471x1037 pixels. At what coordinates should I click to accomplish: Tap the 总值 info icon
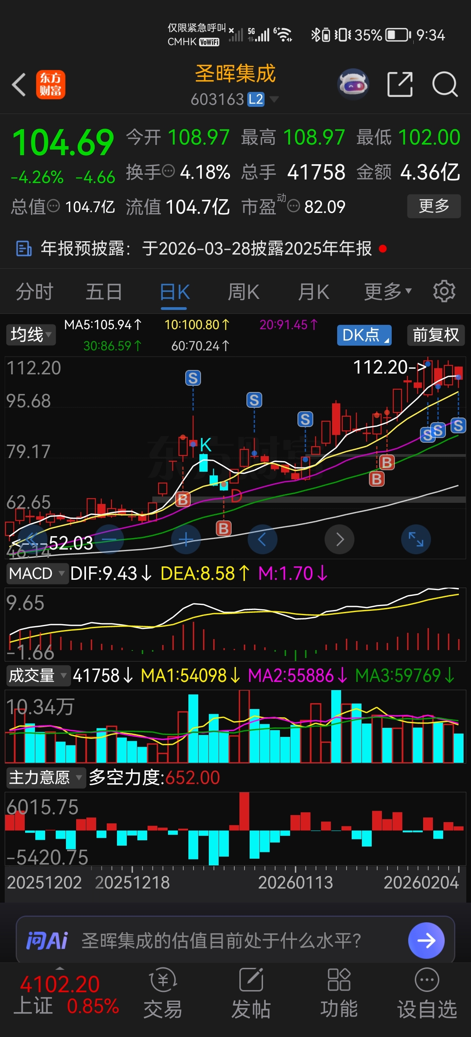pos(53,206)
